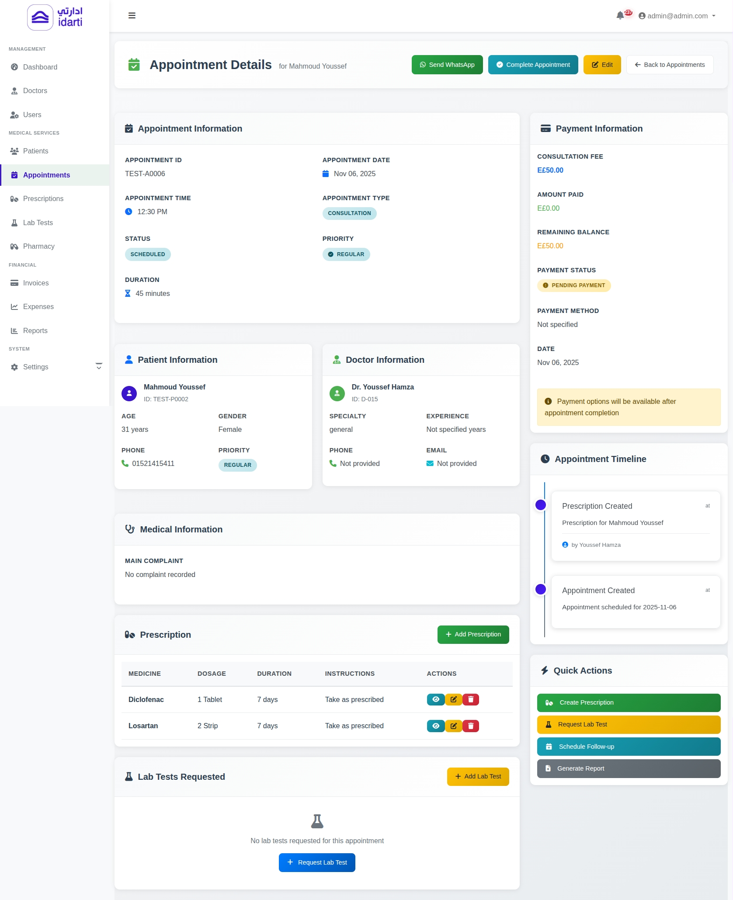Delete the Diclofenac prescription entry
This screenshot has height=900, width=733.
471,699
